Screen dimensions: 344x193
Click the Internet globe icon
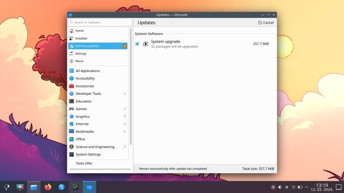(71, 124)
